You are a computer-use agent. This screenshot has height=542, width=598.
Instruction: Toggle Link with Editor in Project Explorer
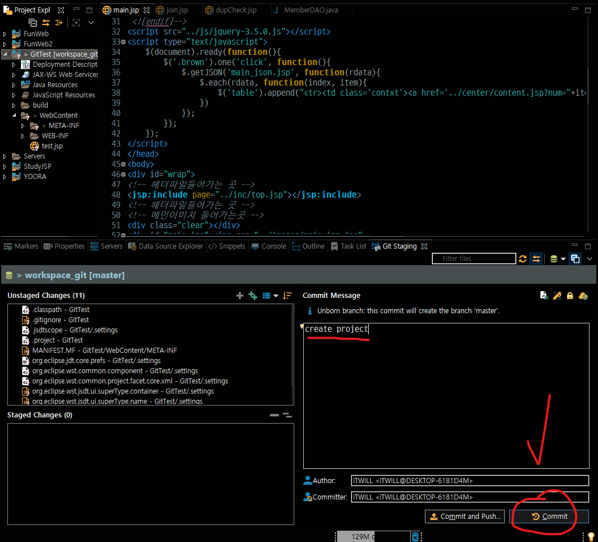pyautogui.click(x=46, y=23)
